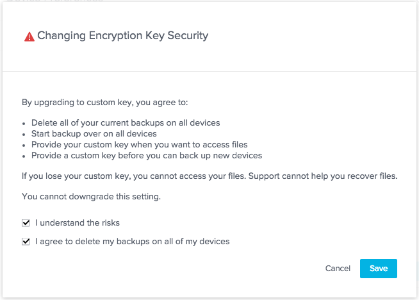Click the bullet dot beside "Start backup over"
The image size is (419, 300).
pos(24,134)
